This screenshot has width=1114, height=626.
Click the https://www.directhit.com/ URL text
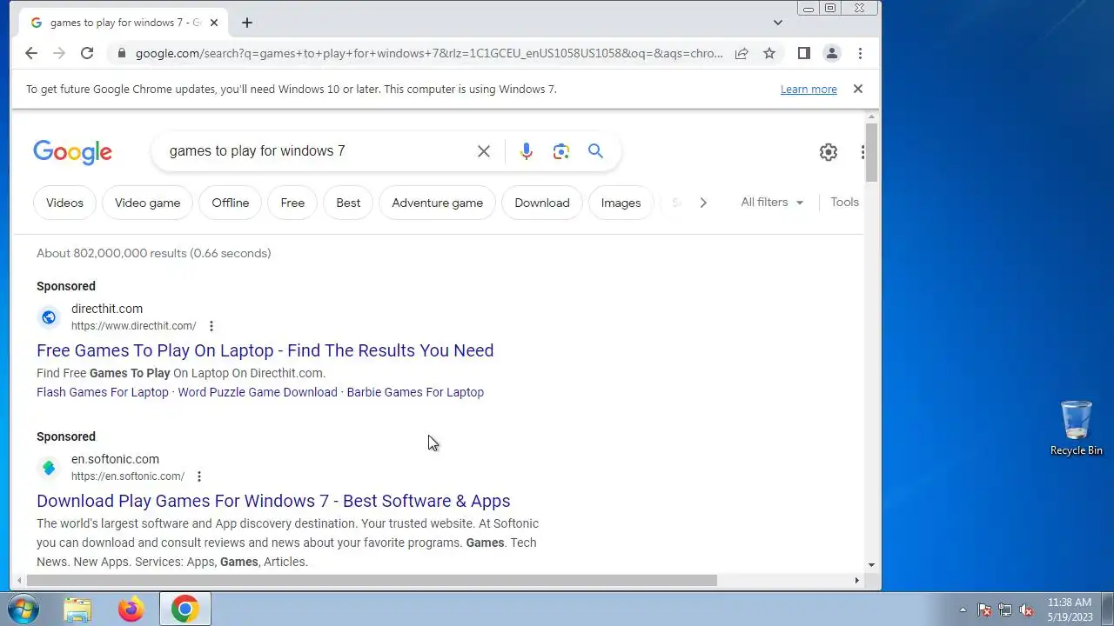134,326
